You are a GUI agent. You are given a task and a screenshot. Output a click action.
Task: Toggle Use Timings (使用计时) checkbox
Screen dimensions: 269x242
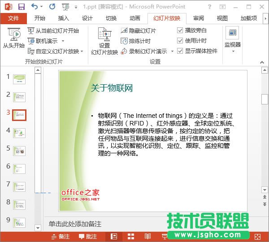tap(180, 41)
